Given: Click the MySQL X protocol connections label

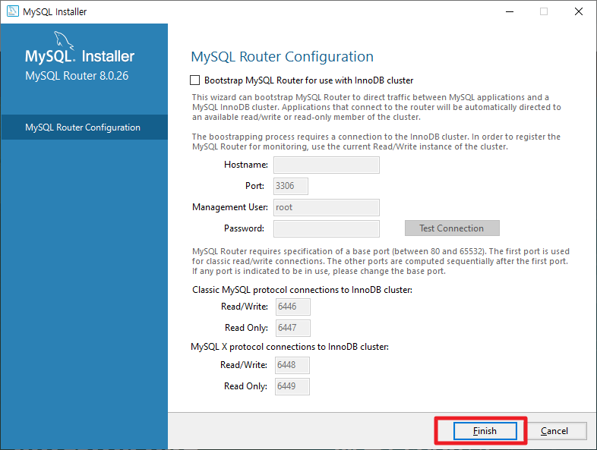Looking at the screenshot, I should [289, 347].
